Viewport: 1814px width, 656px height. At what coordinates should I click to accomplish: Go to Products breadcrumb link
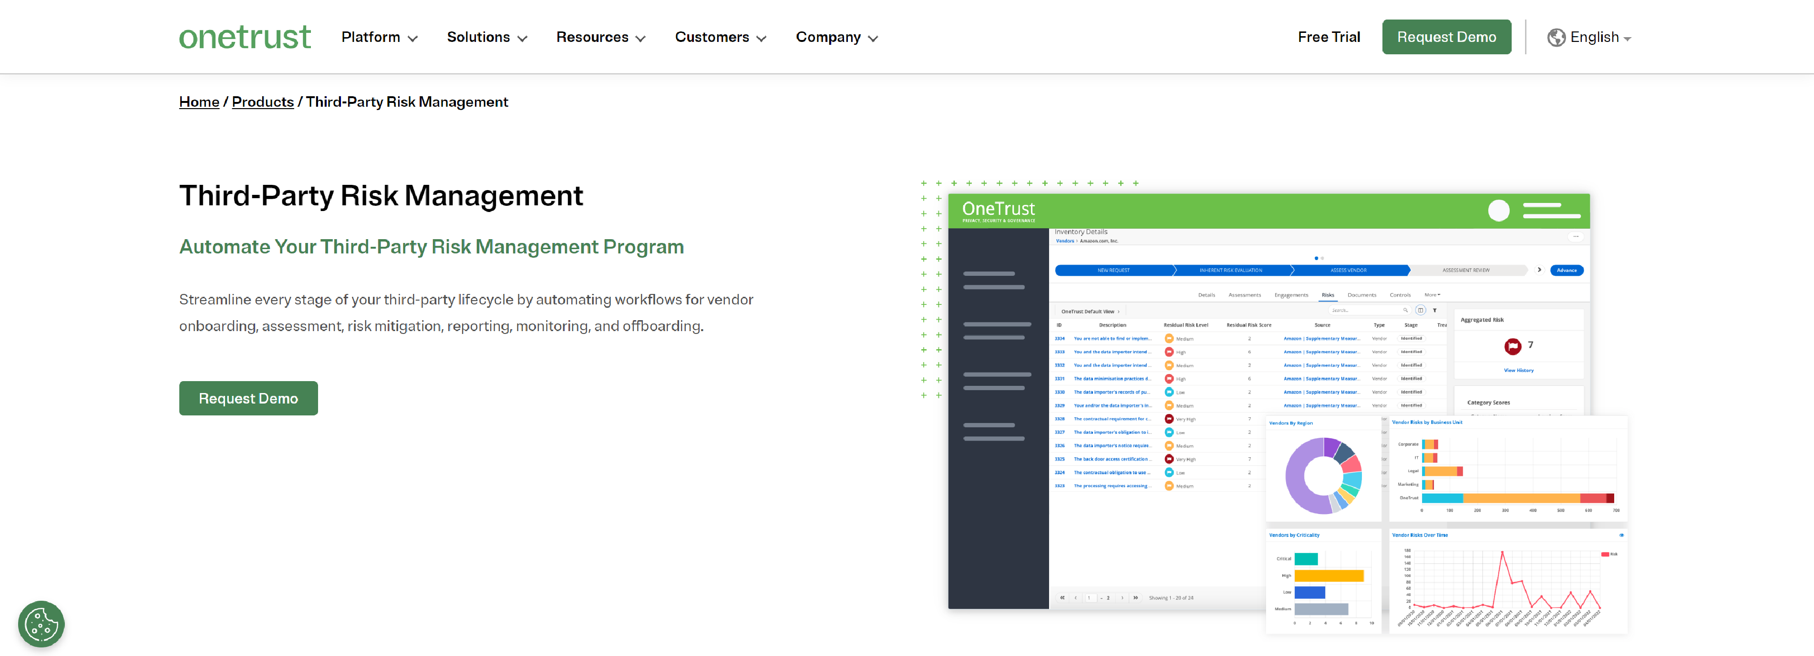(x=263, y=102)
